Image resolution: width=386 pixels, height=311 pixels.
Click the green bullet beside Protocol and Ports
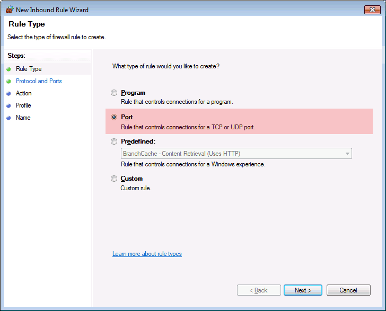[x=8, y=81]
